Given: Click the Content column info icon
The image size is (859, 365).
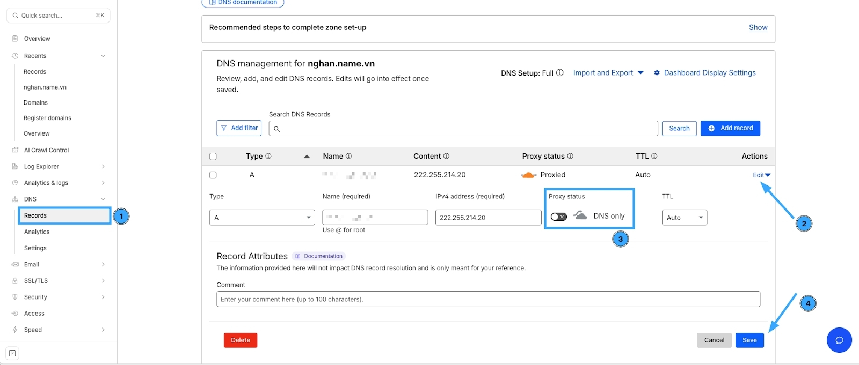Looking at the screenshot, I should [x=446, y=156].
